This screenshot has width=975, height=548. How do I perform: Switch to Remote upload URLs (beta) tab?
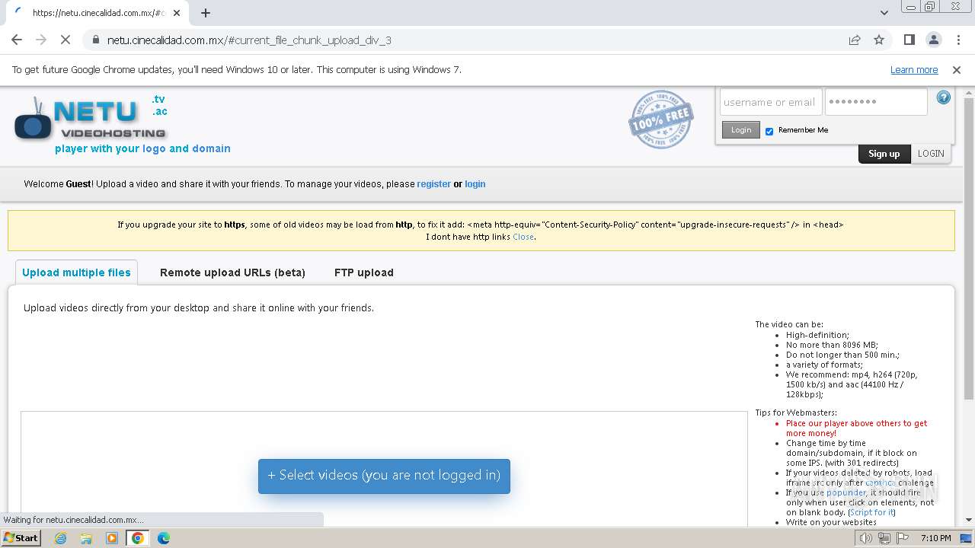pos(232,272)
